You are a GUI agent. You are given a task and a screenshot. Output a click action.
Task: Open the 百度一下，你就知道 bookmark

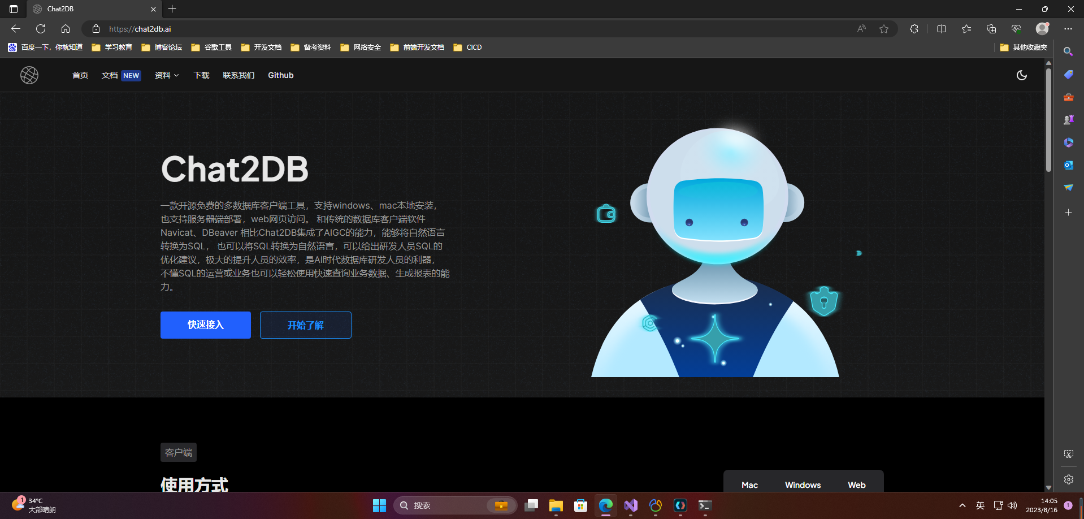(45, 47)
